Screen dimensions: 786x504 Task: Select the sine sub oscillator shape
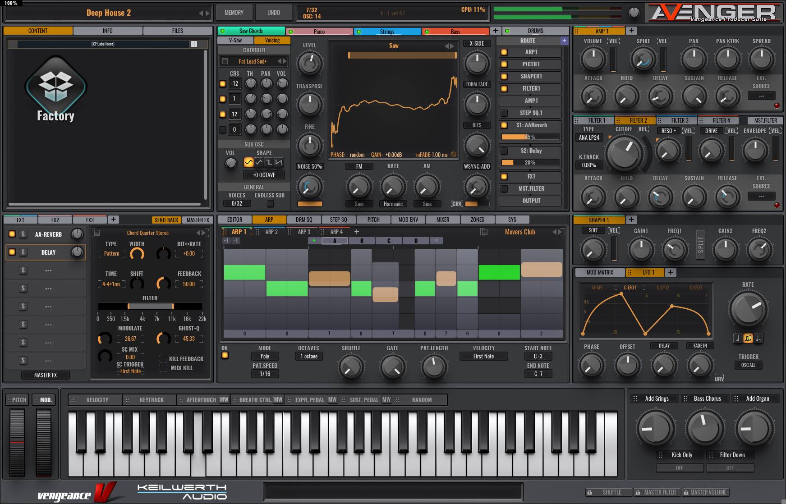coord(248,162)
